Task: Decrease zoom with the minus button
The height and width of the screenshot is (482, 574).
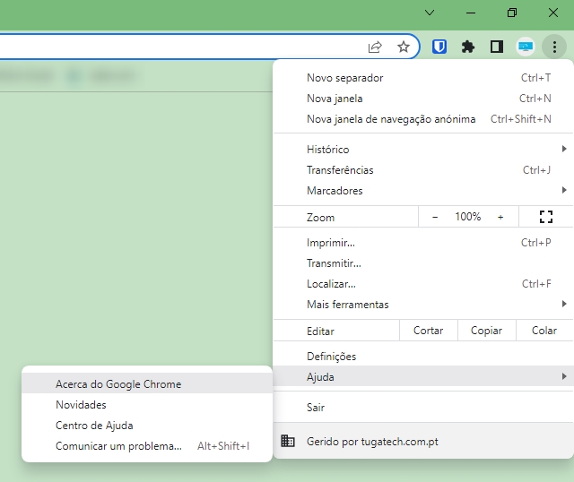Action: point(435,217)
